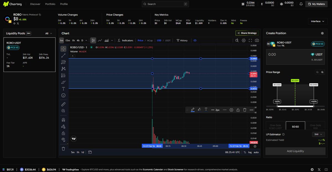
Task: Open the Portfolio tab
Action: pos(50,4)
